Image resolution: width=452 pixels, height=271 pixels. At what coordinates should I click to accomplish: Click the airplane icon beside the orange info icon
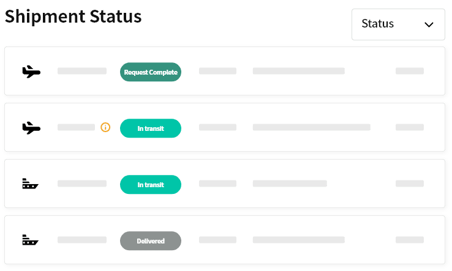(x=31, y=128)
